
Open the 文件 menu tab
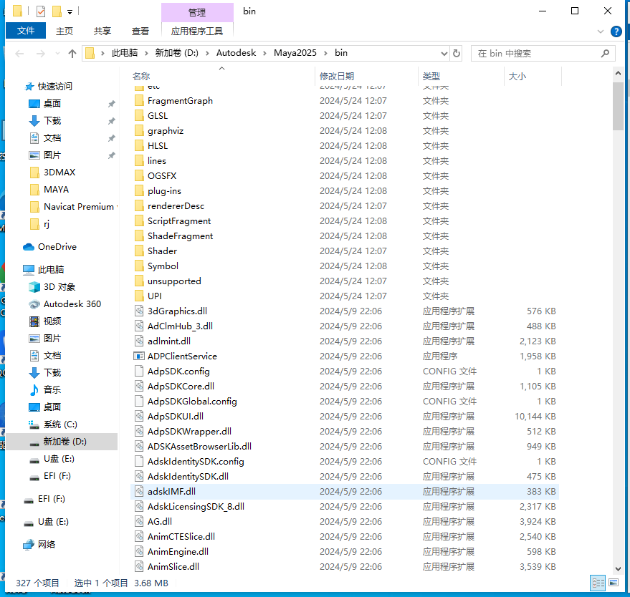26,31
